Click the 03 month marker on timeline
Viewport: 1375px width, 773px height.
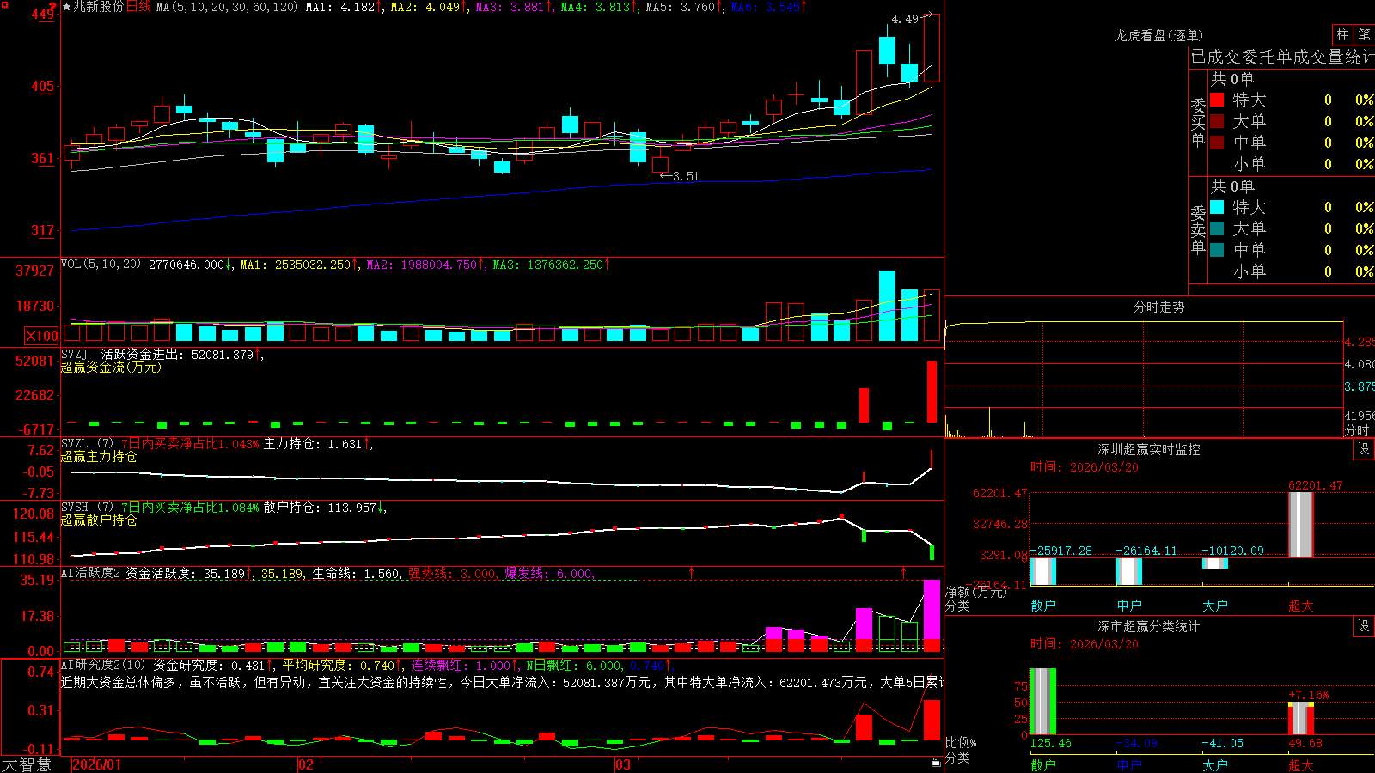(x=622, y=764)
